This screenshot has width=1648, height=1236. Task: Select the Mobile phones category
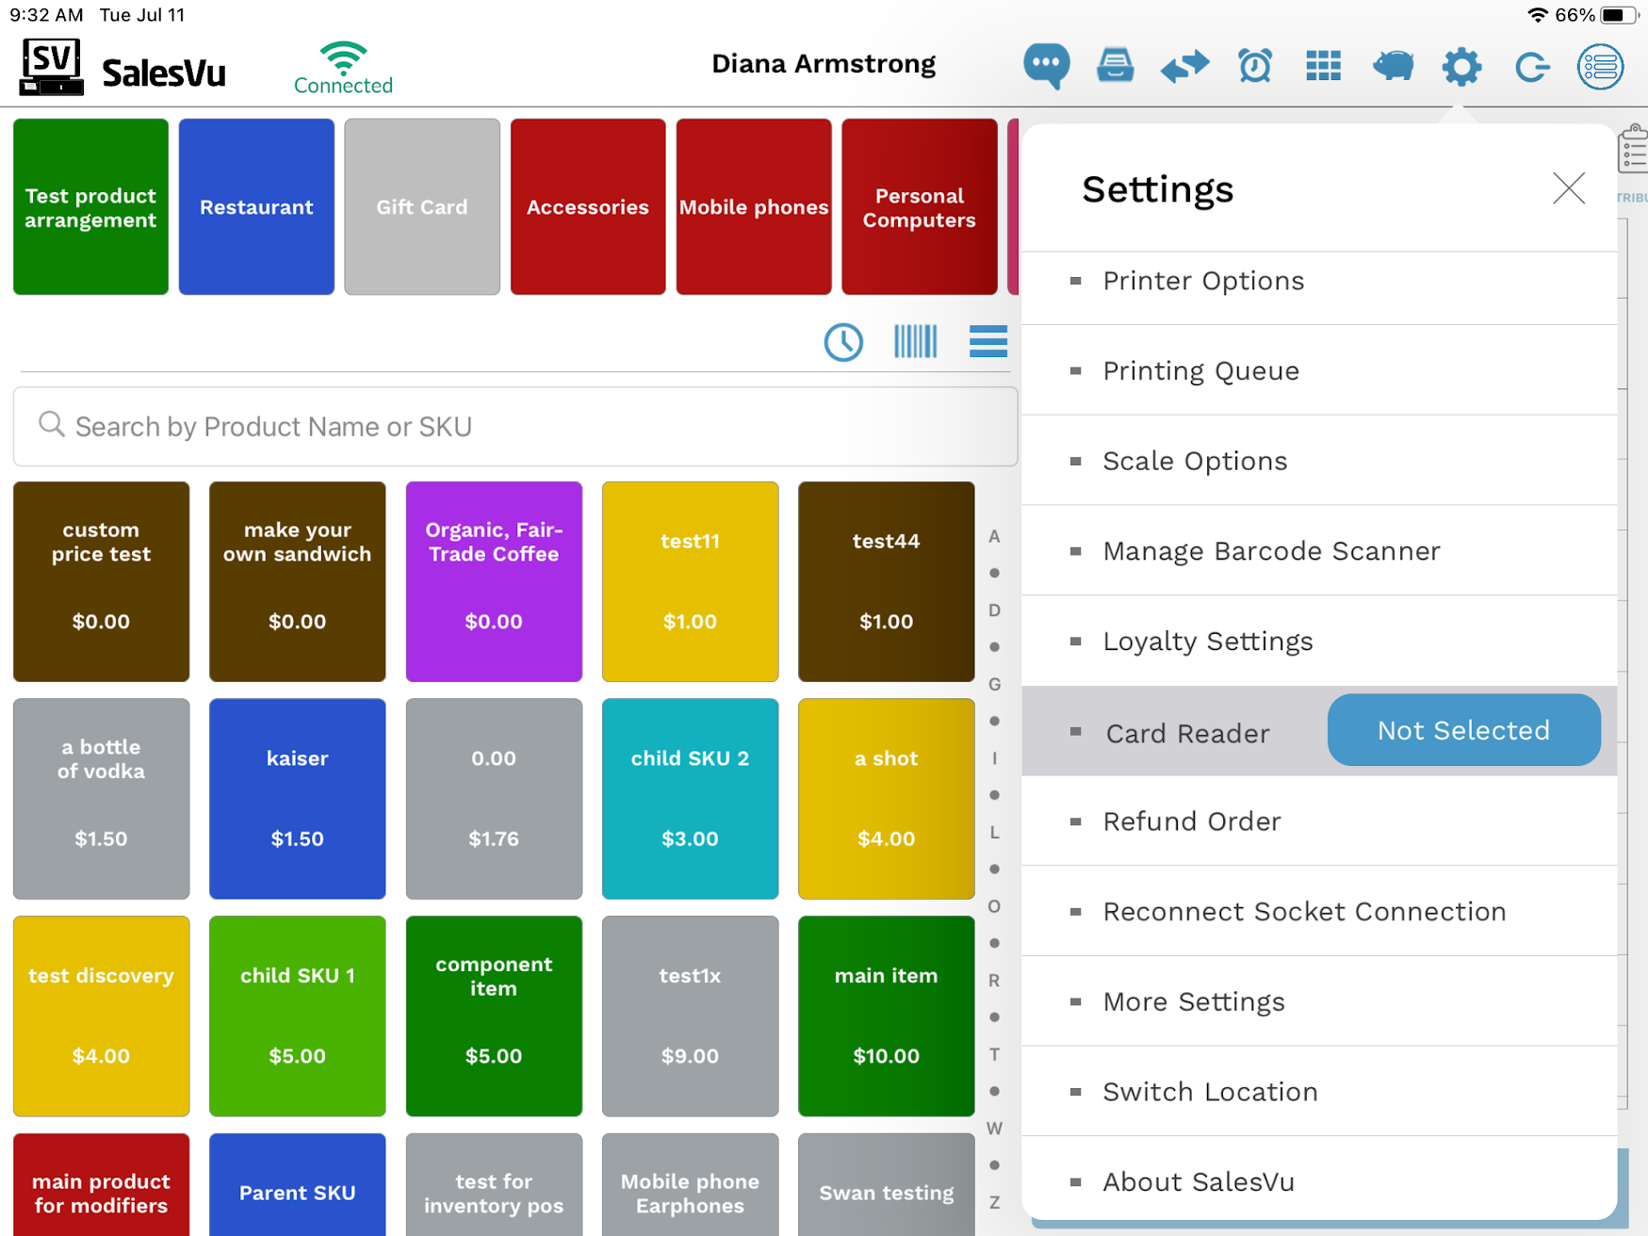(x=754, y=207)
